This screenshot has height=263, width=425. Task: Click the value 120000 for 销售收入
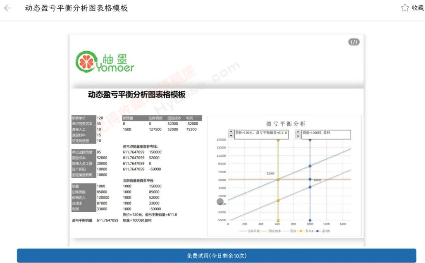point(103,198)
